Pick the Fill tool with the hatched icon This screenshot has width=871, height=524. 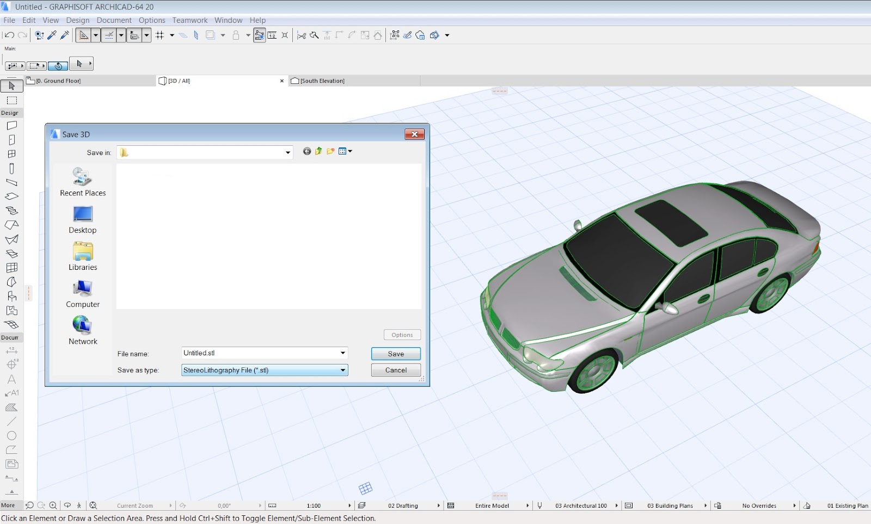pos(11,407)
